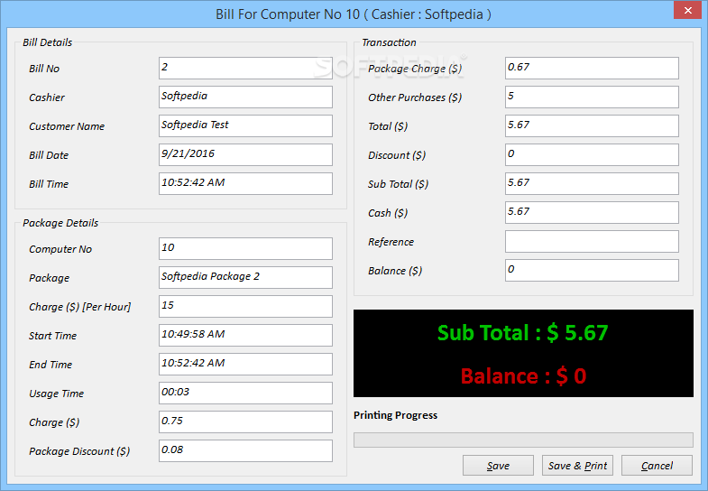The width and height of the screenshot is (708, 491).
Task: Focus the Package Discount field
Action: point(245,451)
